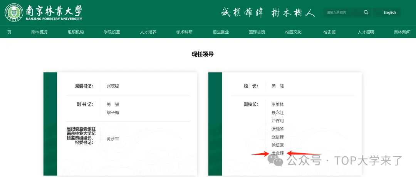Click the search magnifier icon
Screen dimensions: 416x177
tap(366, 12)
